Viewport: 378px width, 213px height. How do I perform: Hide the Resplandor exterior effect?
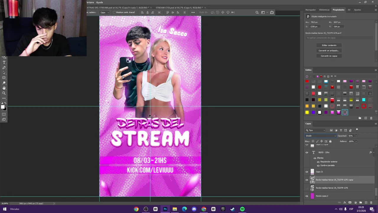(x=318, y=162)
